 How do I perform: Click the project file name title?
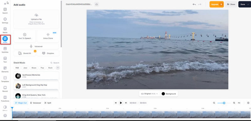pyautogui.click(x=79, y=4)
